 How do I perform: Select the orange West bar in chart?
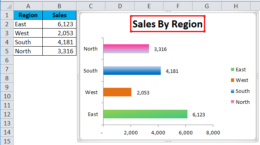(117, 92)
